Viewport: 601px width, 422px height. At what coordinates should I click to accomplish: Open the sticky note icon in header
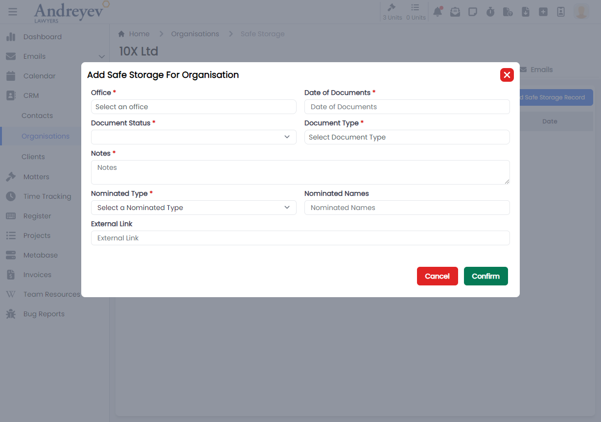tap(473, 12)
